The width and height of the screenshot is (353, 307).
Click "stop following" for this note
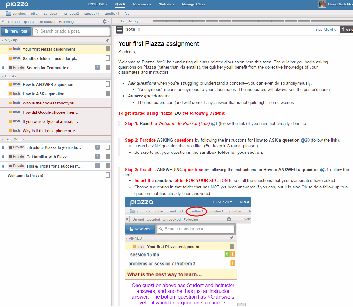tap(326, 29)
